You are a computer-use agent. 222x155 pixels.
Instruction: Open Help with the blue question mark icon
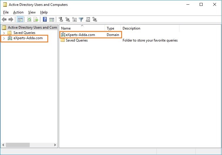point(45,19)
